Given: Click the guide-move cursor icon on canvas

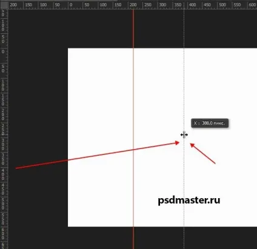Looking at the screenshot, I should (184, 134).
